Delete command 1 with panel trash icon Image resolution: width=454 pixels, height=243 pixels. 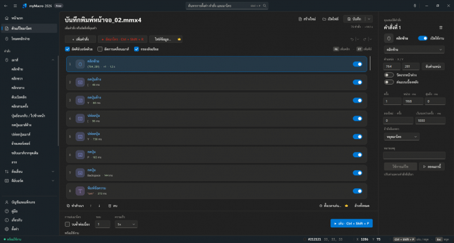441,28
